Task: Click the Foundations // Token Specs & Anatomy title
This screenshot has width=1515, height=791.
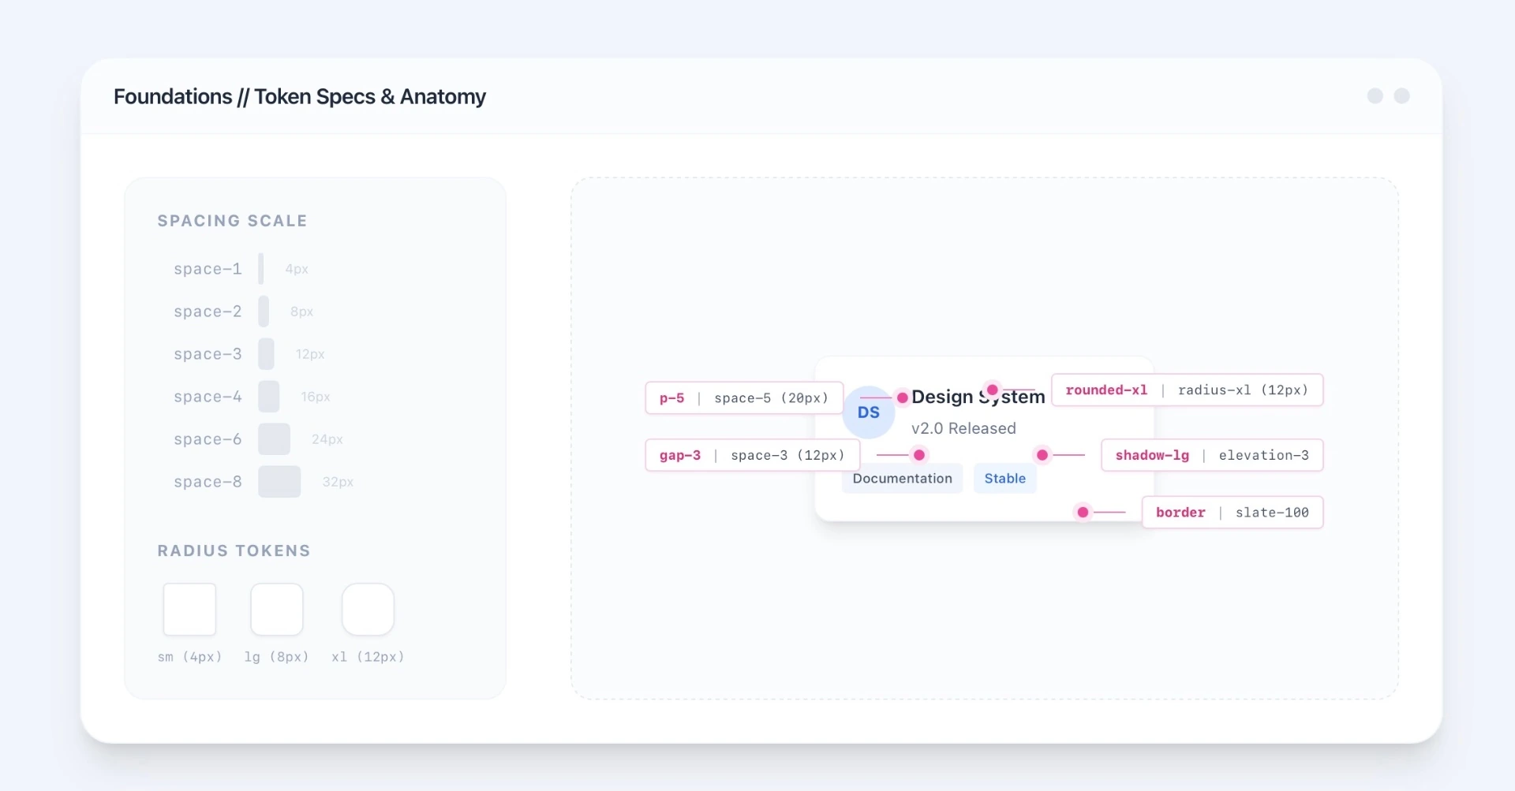Action: [300, 96]
